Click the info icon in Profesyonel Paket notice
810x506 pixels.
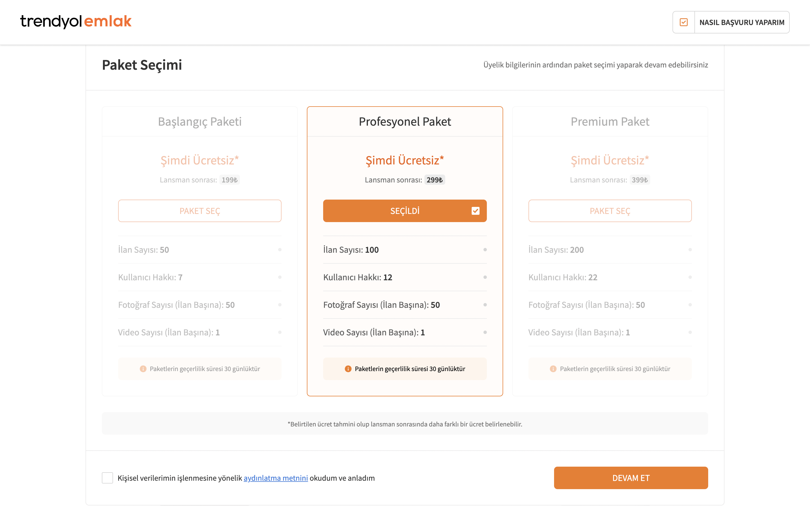click(x=348, y=369)
